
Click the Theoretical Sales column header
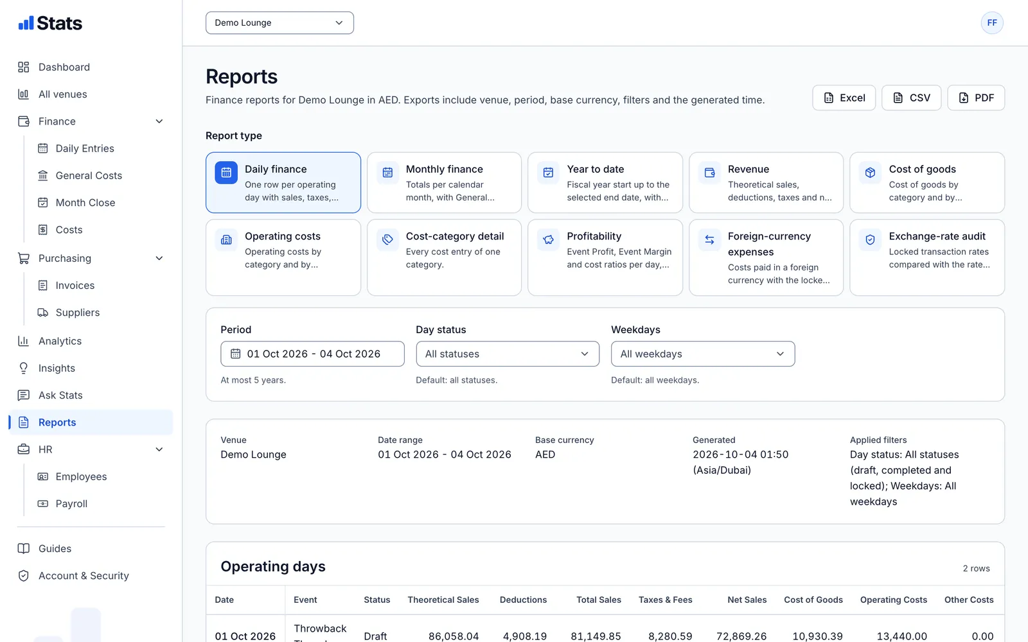pos(443,600)
